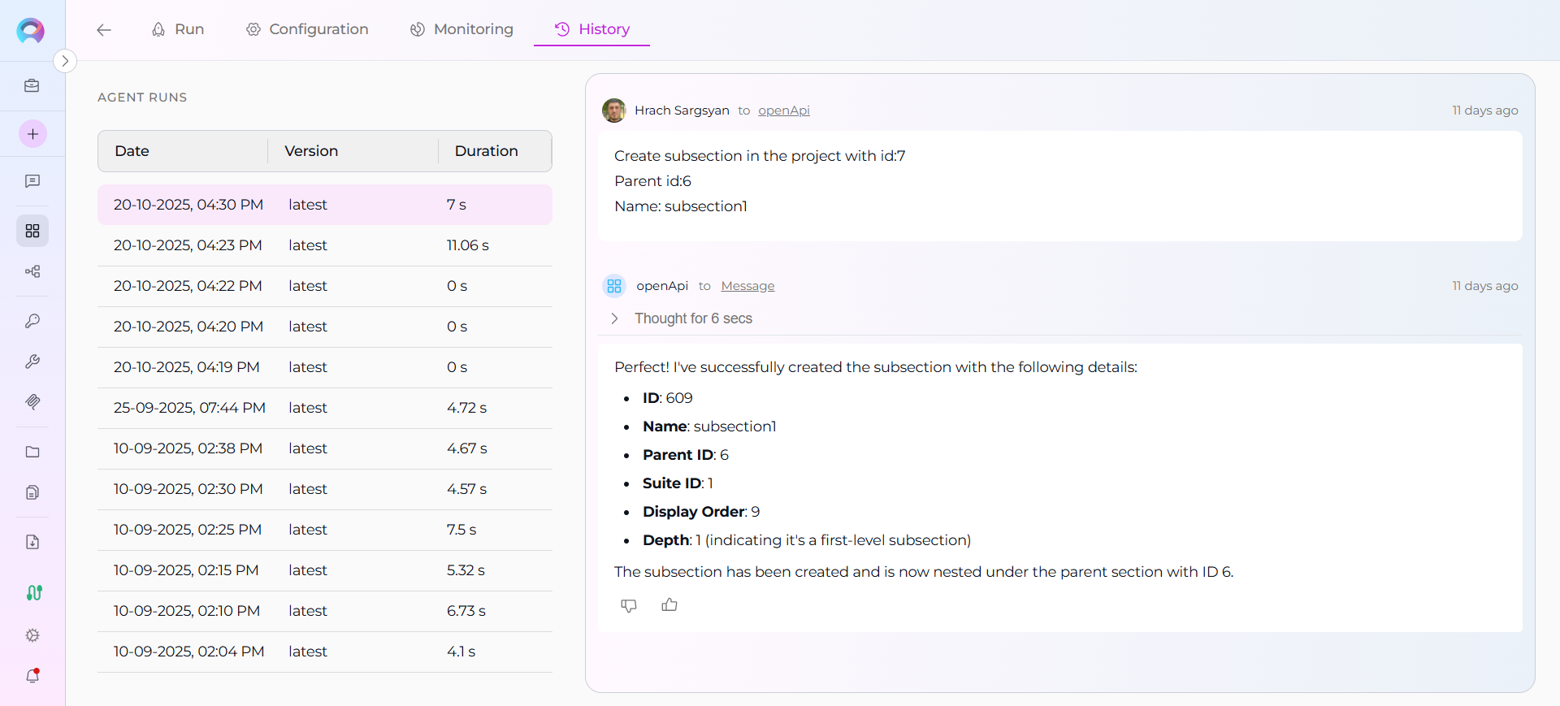Open the wrench tools icon in the sidebar
Viewport: 1560px width, 706px height.
coord(32,362)
